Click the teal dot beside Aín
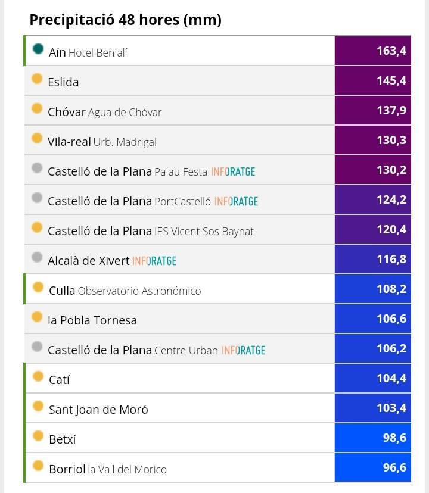 pyautogui.click(x=38, y=49)
